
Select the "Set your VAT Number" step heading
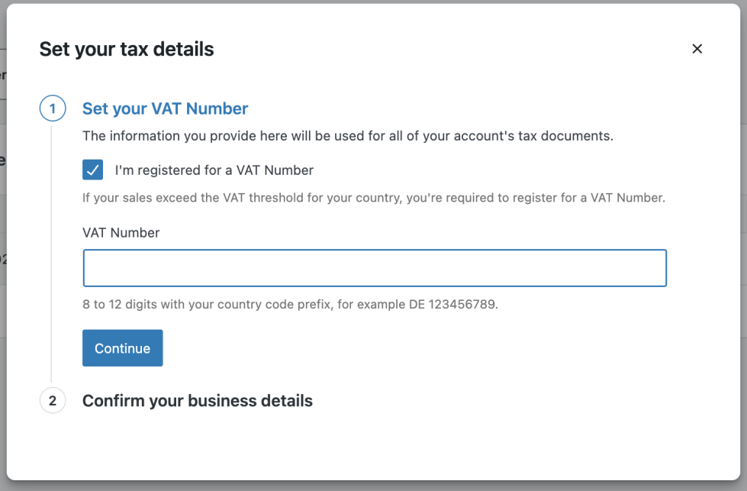pyautogui.click(x=165, y=108)
